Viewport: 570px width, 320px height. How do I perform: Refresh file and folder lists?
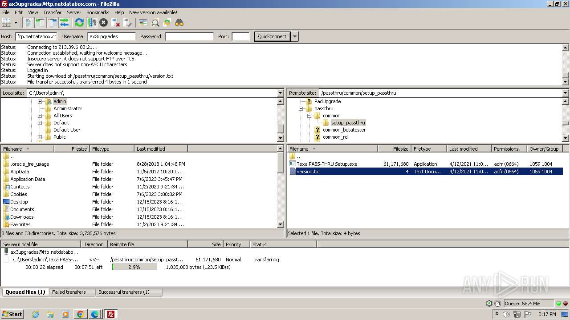point(79,22)
